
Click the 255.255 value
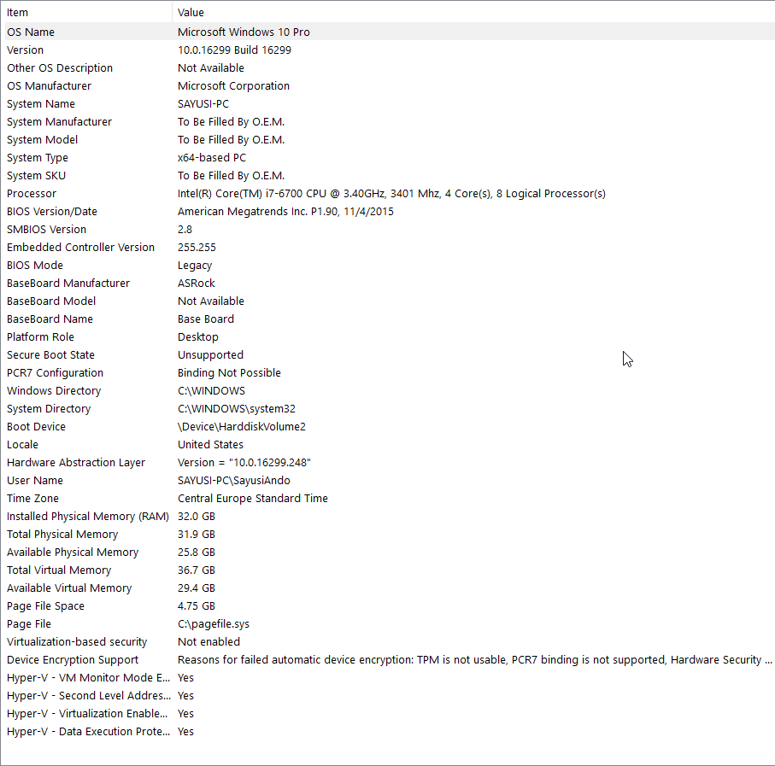click(197, 248)
